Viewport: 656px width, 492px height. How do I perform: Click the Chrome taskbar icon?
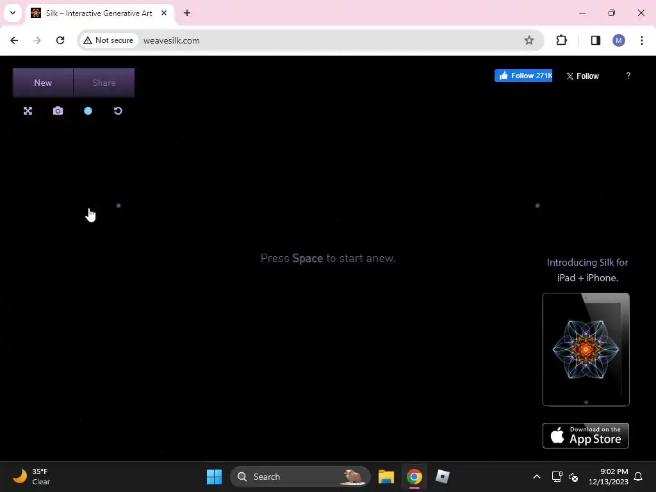point(414,477)
